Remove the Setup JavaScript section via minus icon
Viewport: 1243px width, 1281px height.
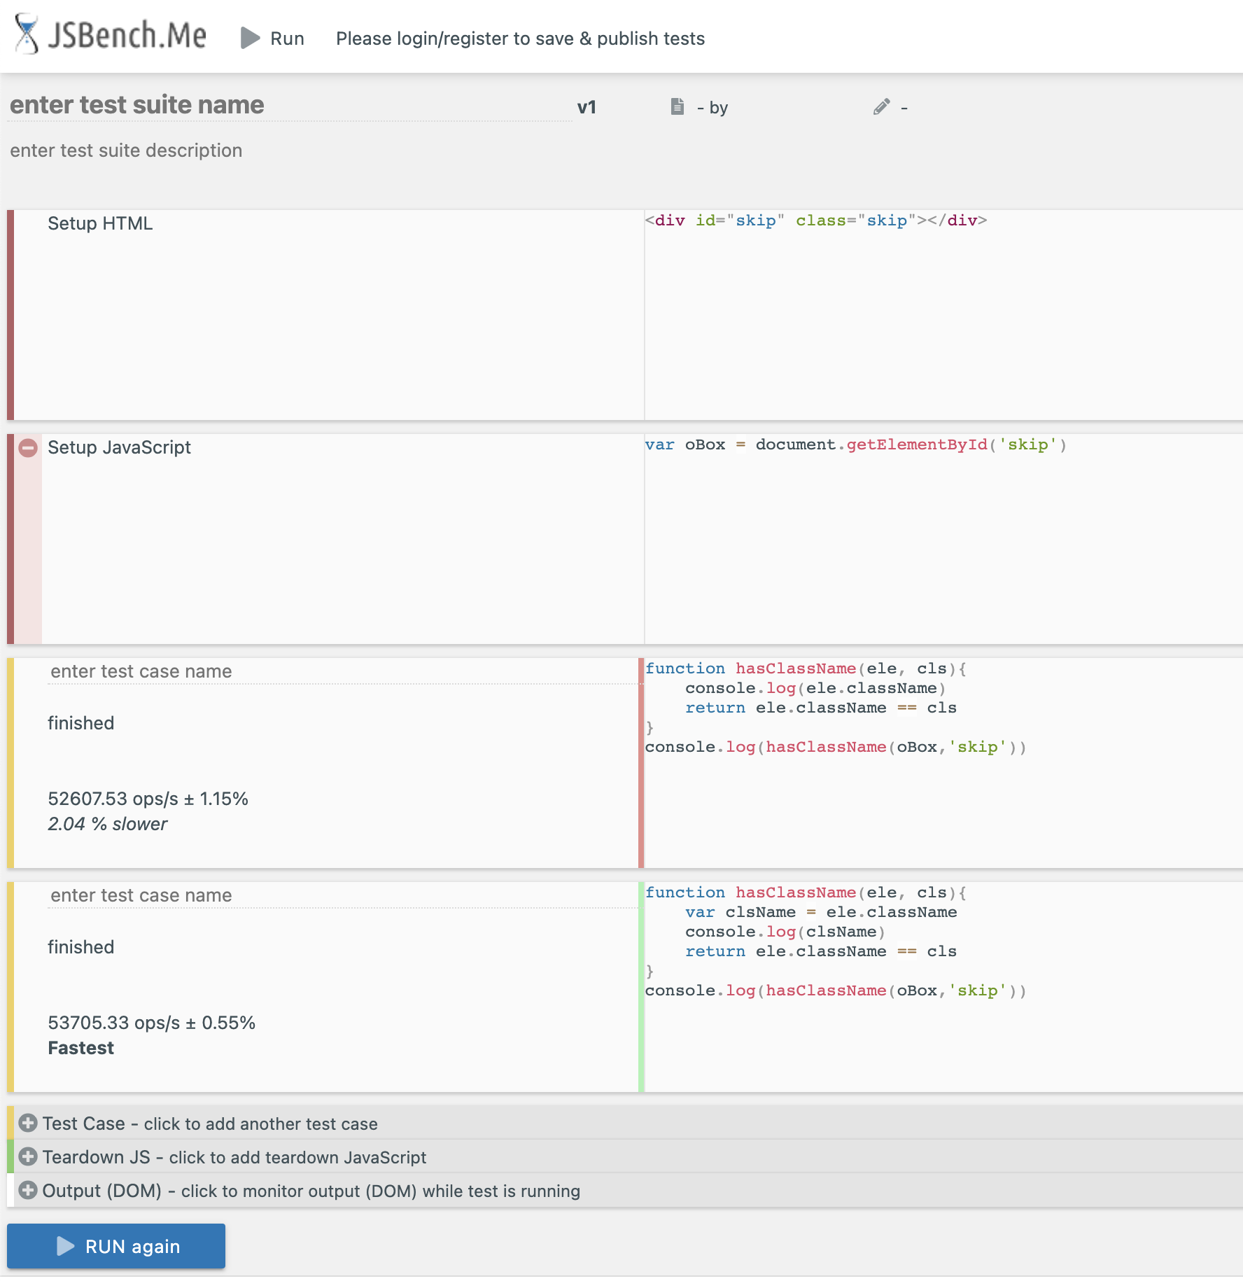tap(28, 448)
